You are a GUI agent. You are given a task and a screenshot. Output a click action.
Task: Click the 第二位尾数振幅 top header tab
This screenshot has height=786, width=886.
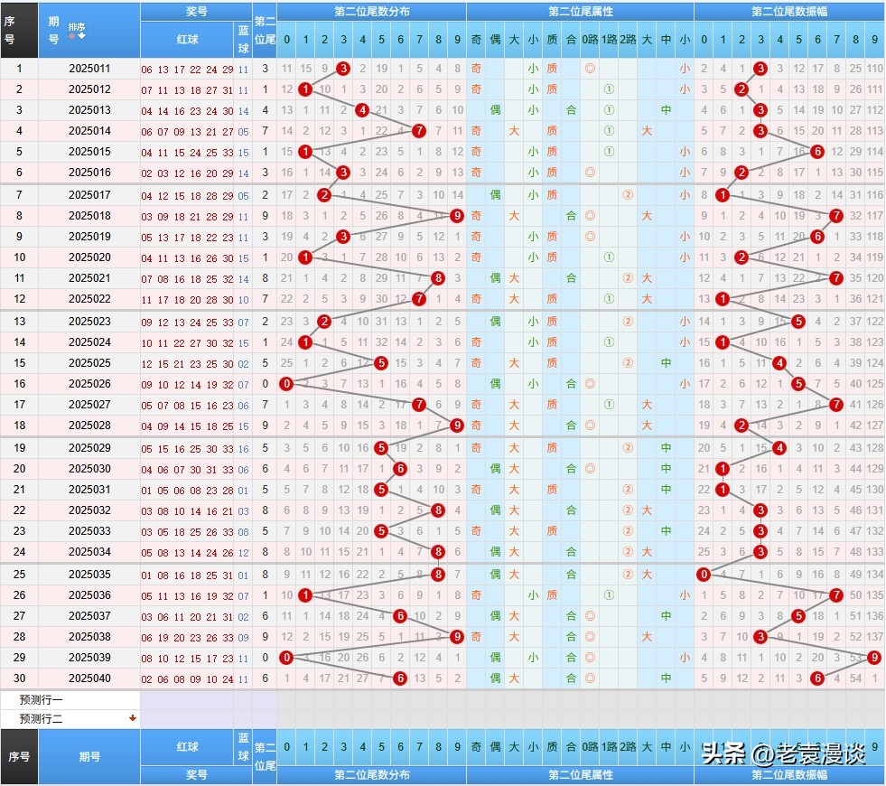coord(788,12)
